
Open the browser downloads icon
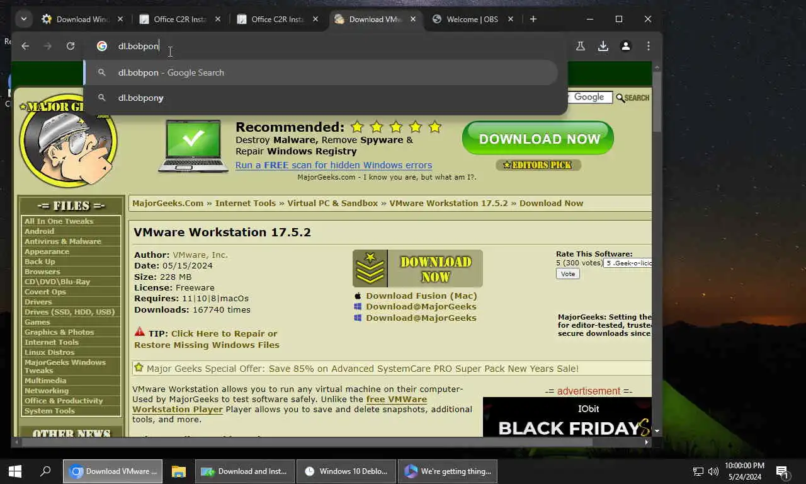pos(603,46)
